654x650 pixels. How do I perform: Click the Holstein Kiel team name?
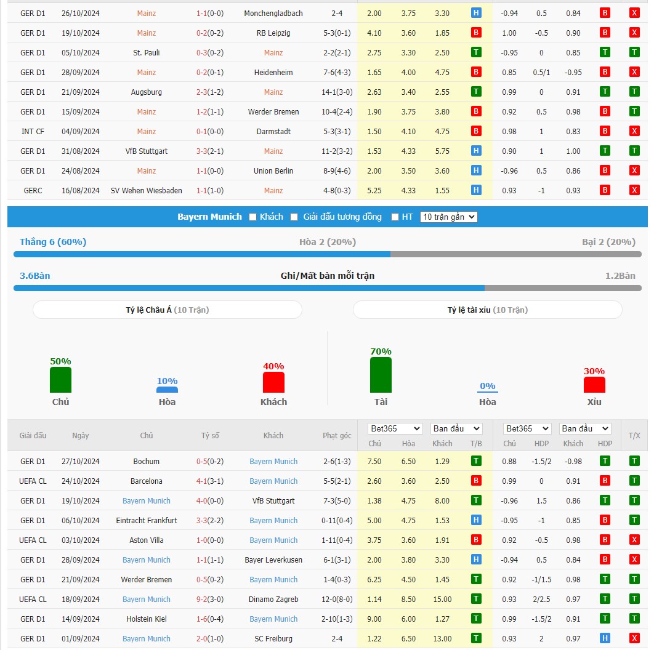click(x=147, y=619)
